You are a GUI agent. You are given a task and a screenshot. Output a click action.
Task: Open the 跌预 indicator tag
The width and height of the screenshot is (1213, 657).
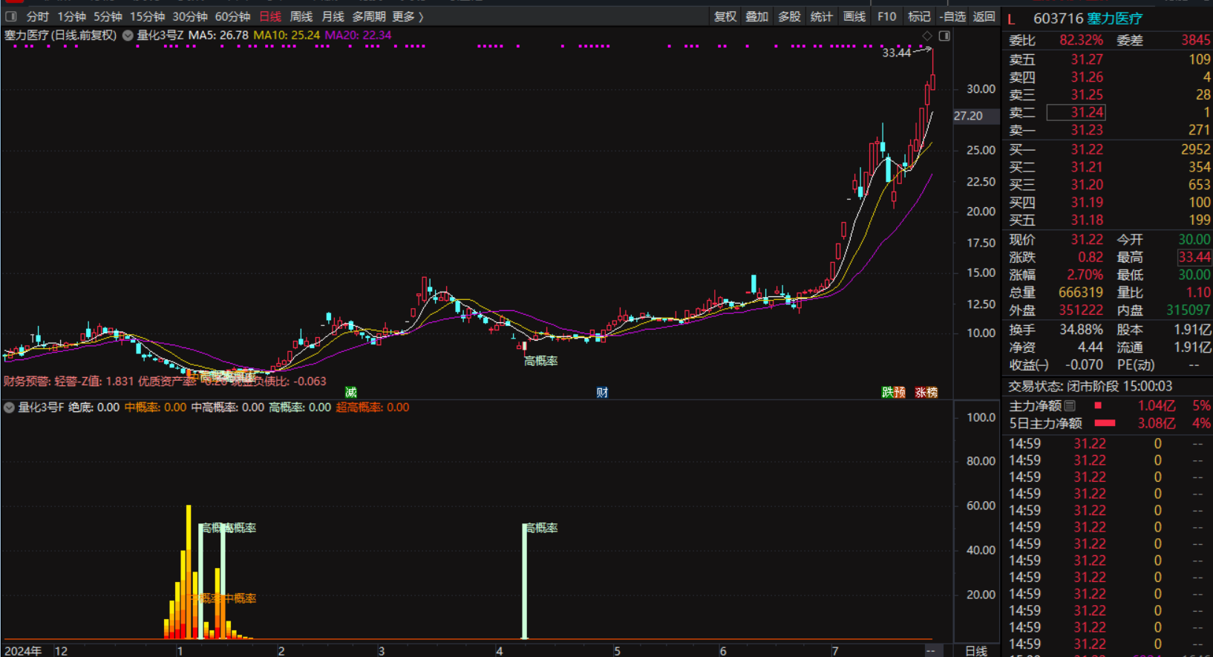click(x=893, y=392)
